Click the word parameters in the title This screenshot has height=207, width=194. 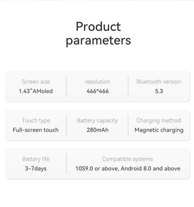[98, 41]
